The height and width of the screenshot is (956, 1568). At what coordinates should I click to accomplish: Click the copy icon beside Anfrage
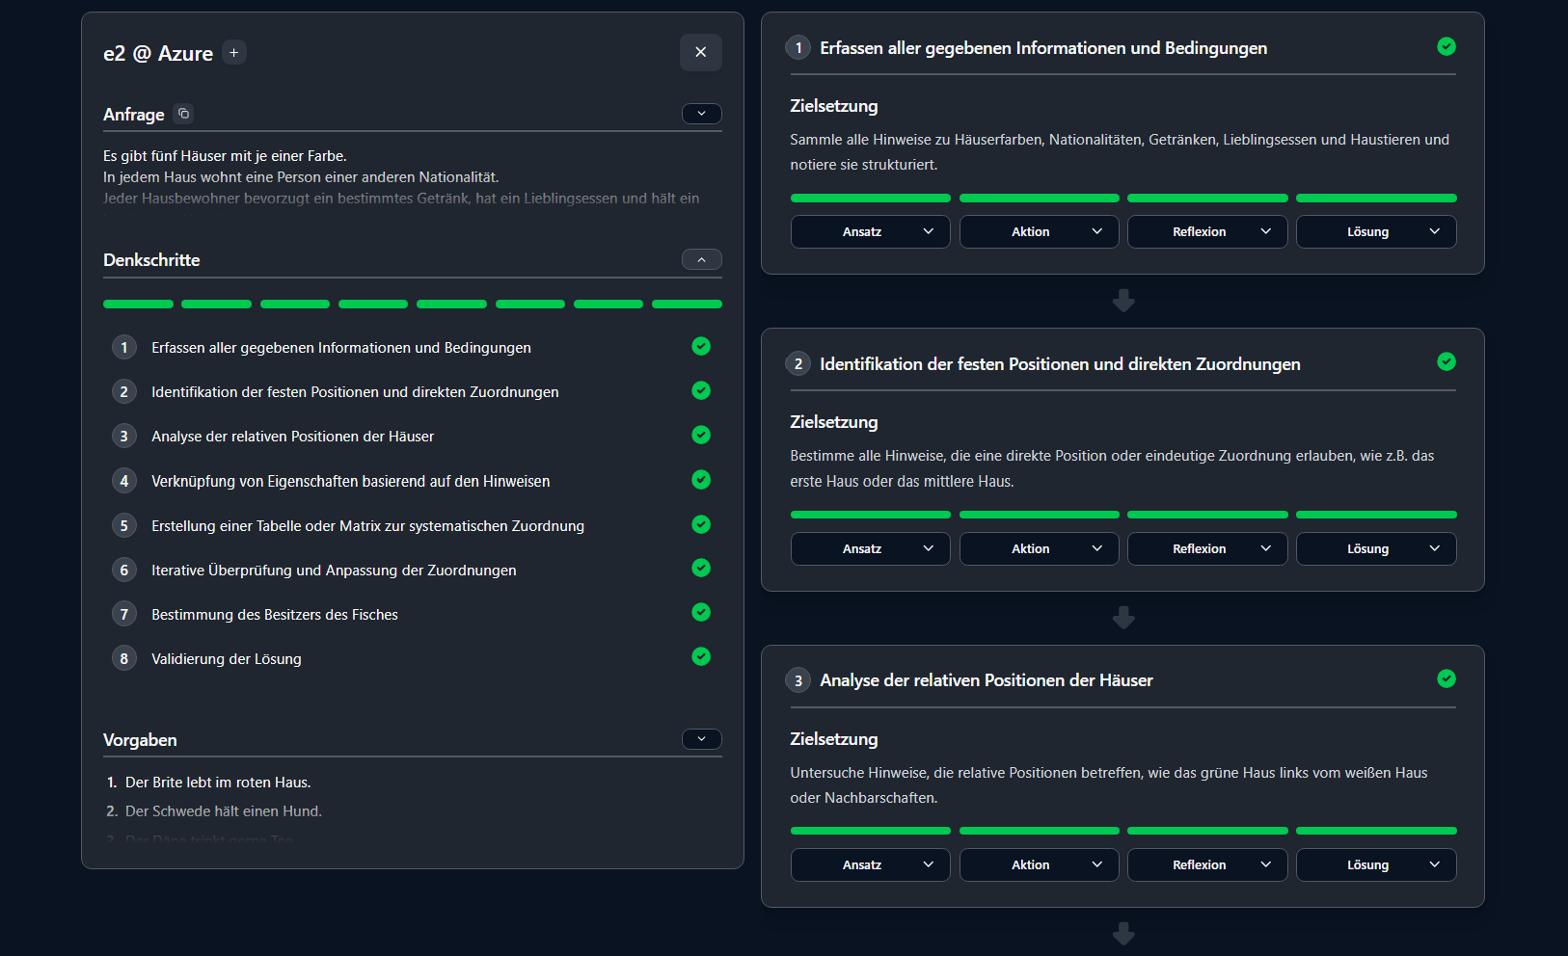[183, 114]
